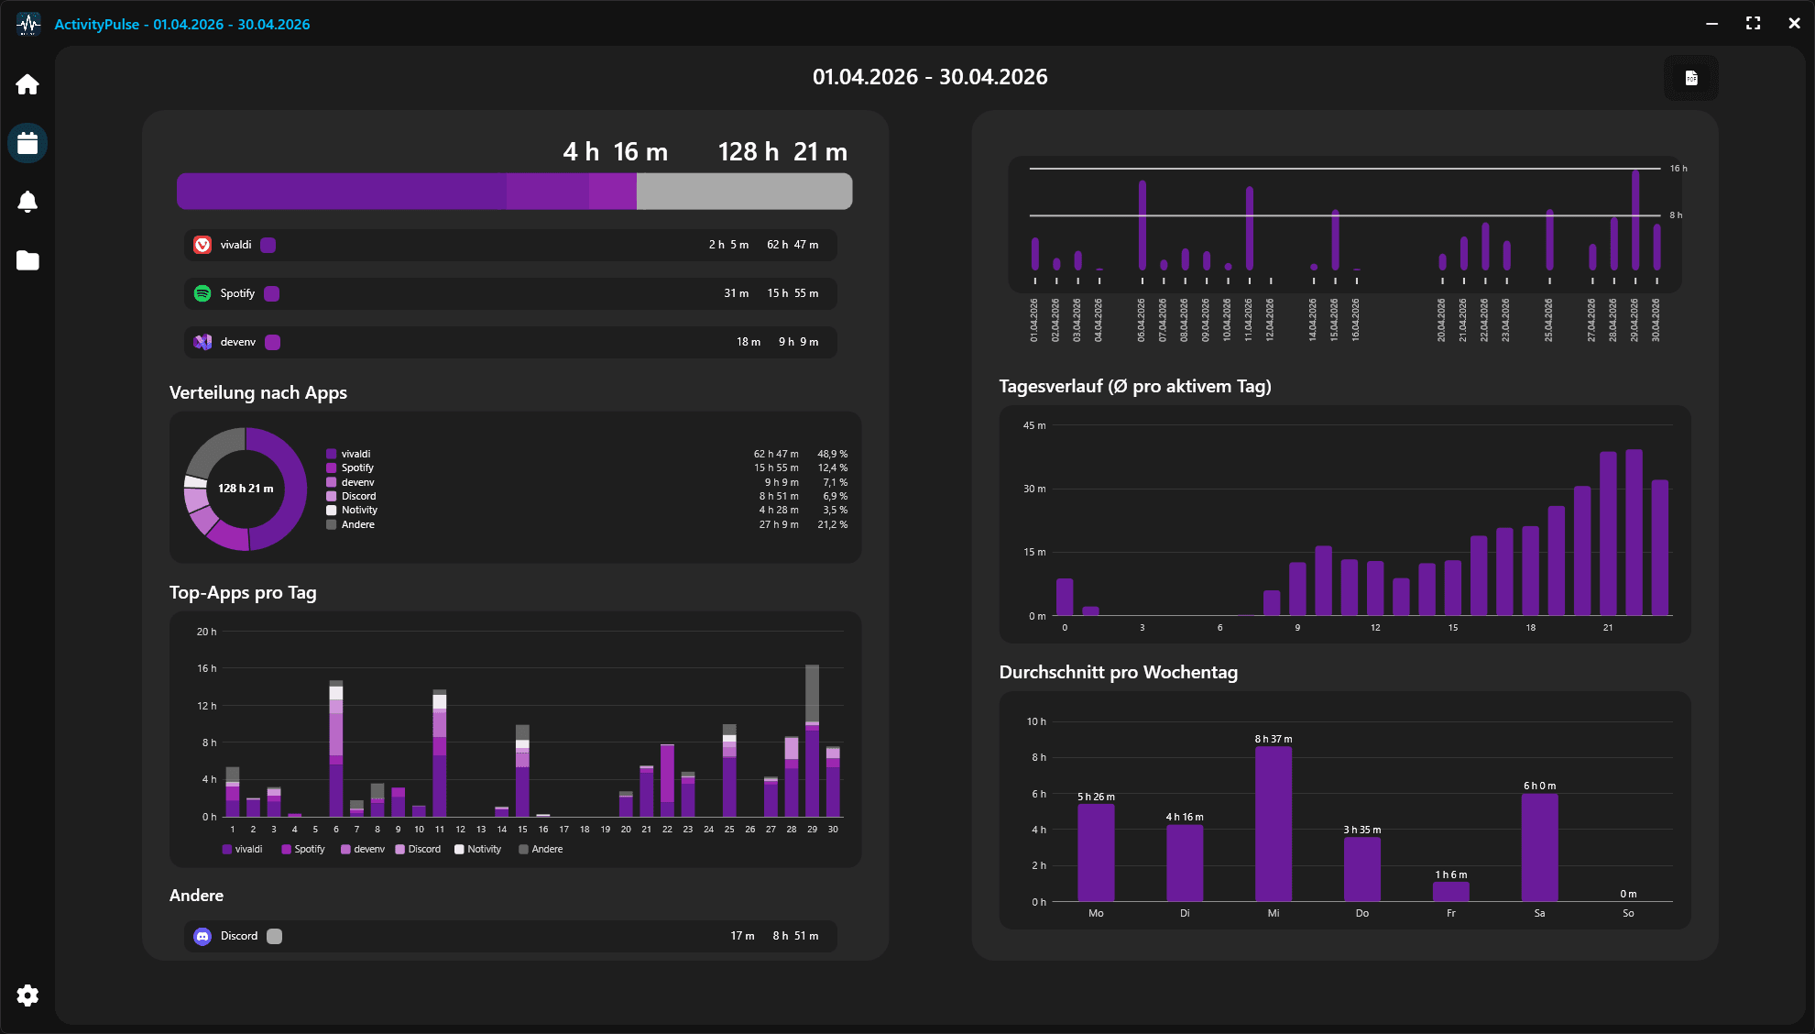Screen dimensions: 1815x1034
Task: Click the 15 h 55 m Spotify row total
Action: tap(793, 293)
